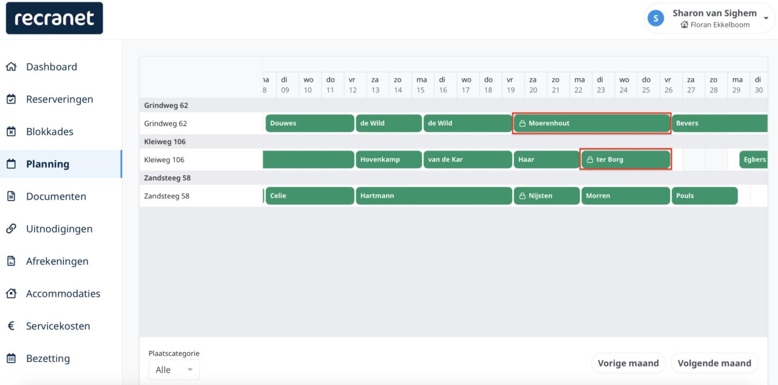Click the lock icon on Nijsten booking
This screenshot has height=385, width=778.
click(x=522, y=196)
